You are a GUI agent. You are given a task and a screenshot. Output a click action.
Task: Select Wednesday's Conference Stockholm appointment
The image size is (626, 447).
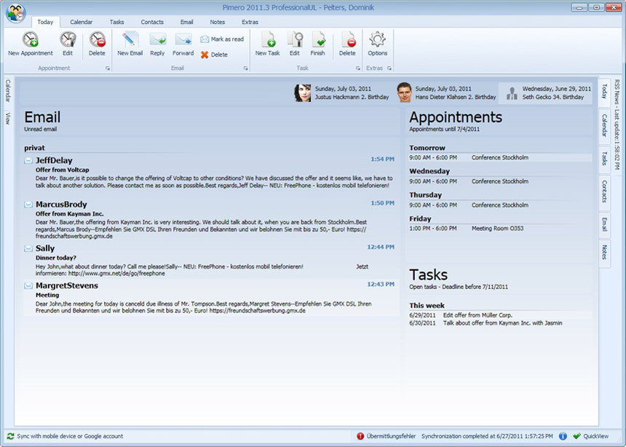[x=500, y=181]
